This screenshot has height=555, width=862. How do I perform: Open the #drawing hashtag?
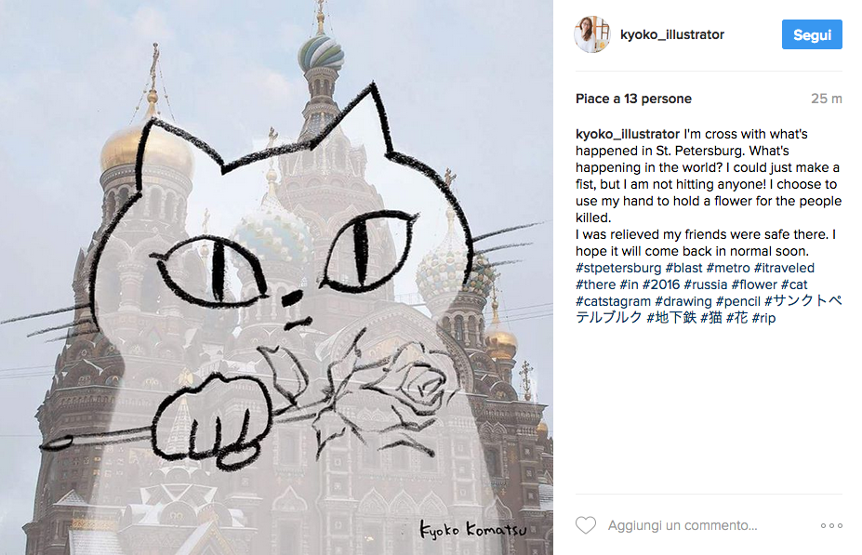683,302
